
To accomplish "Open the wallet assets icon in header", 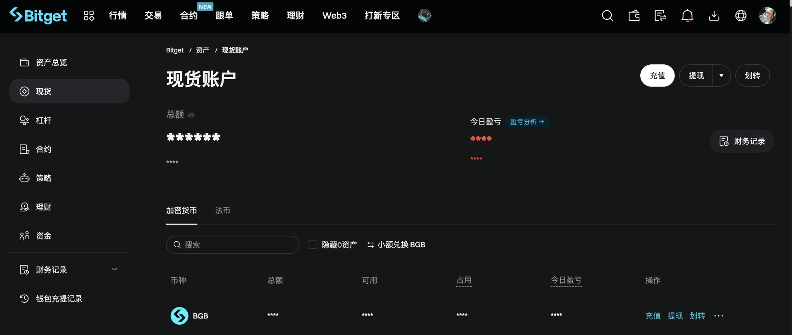I will (634, 16).
